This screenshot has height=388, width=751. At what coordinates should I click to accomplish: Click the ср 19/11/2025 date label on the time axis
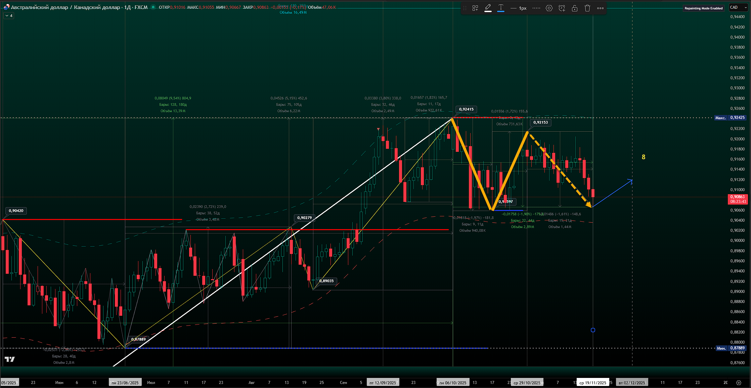[592, 383]
